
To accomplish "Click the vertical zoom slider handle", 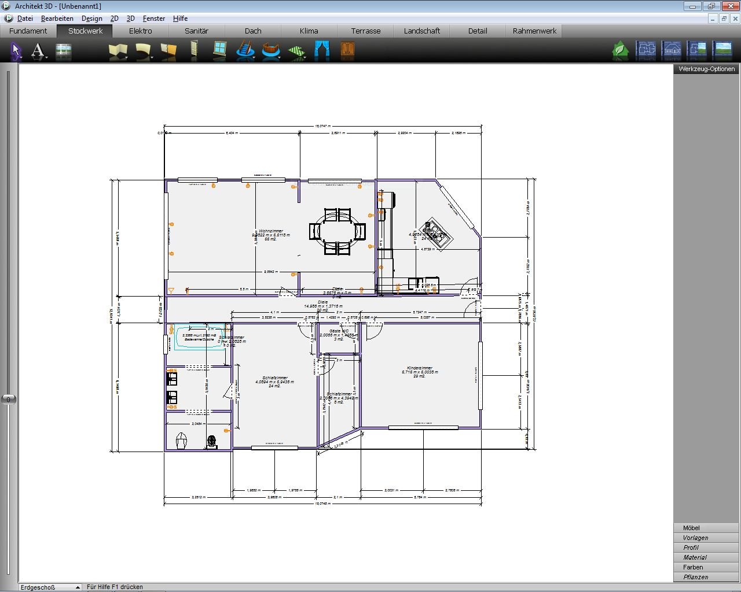I will coord(9,399).
